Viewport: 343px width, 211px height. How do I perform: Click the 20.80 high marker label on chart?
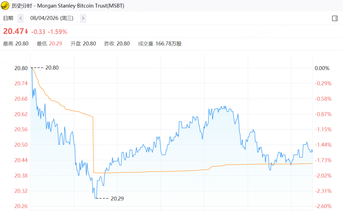(x=52, y=68)
